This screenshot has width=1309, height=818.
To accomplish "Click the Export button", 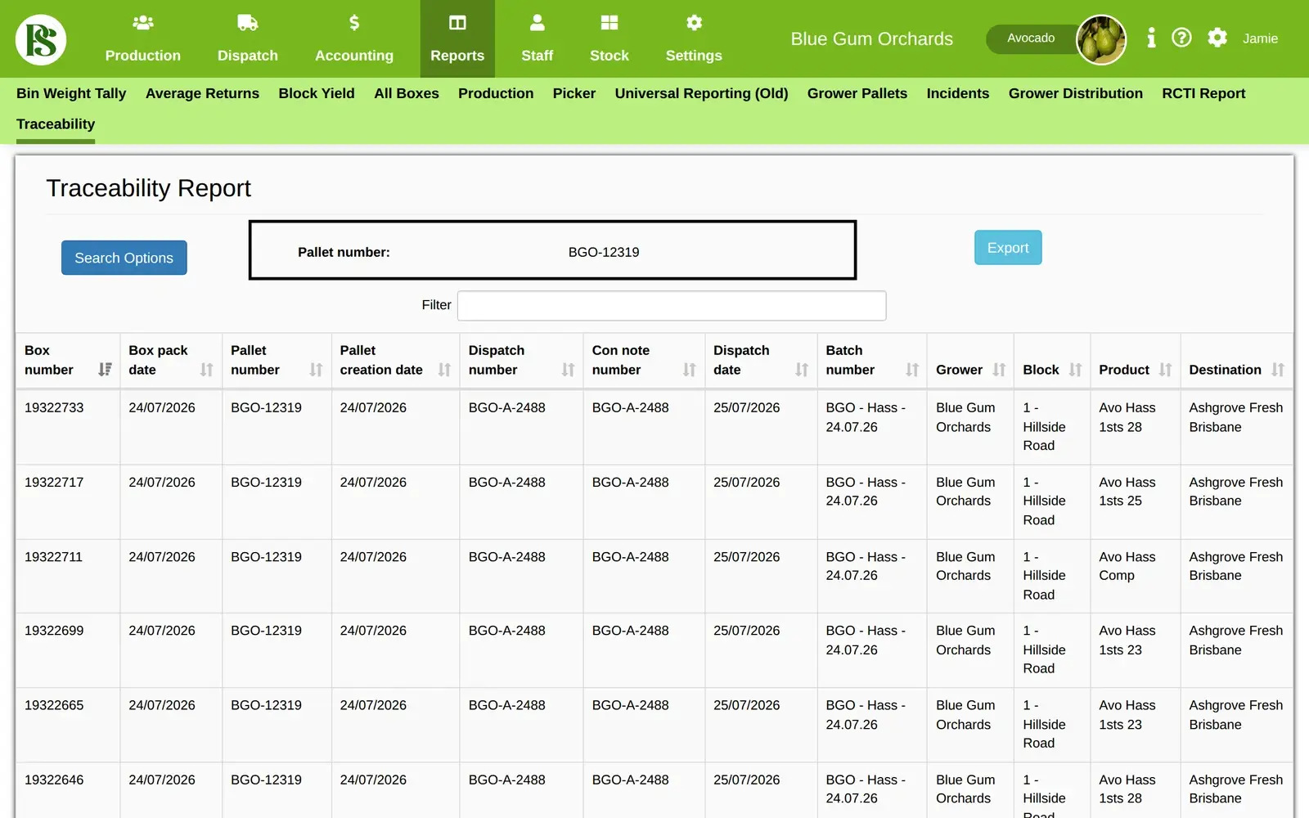I will point(1008,248).
